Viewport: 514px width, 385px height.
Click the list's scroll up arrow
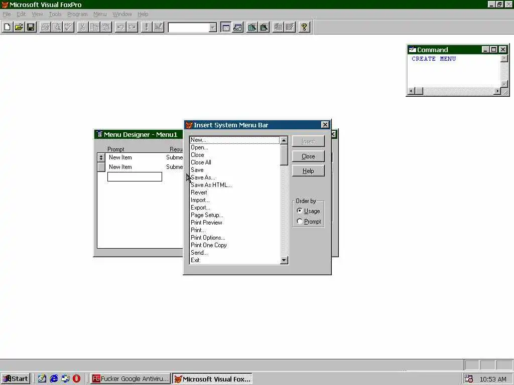(284, 140)
